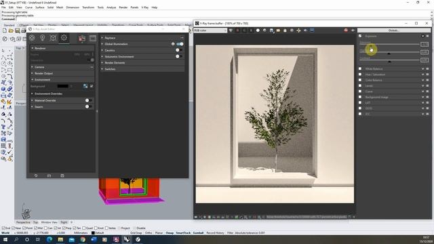
Task: Toggle Ortho in the status bar
Action: click(x=149, y=233)
